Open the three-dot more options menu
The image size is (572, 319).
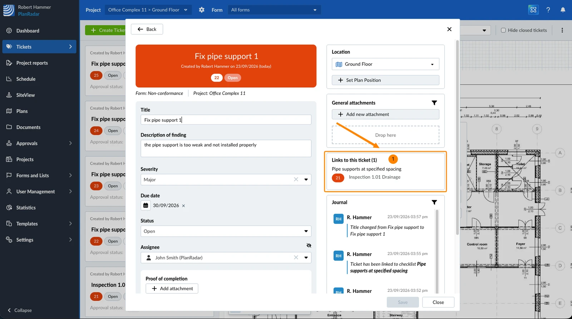562,30
